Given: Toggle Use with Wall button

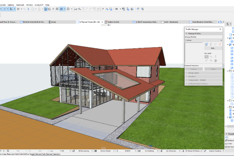Looking at the screenshot, I should [206, 57].
